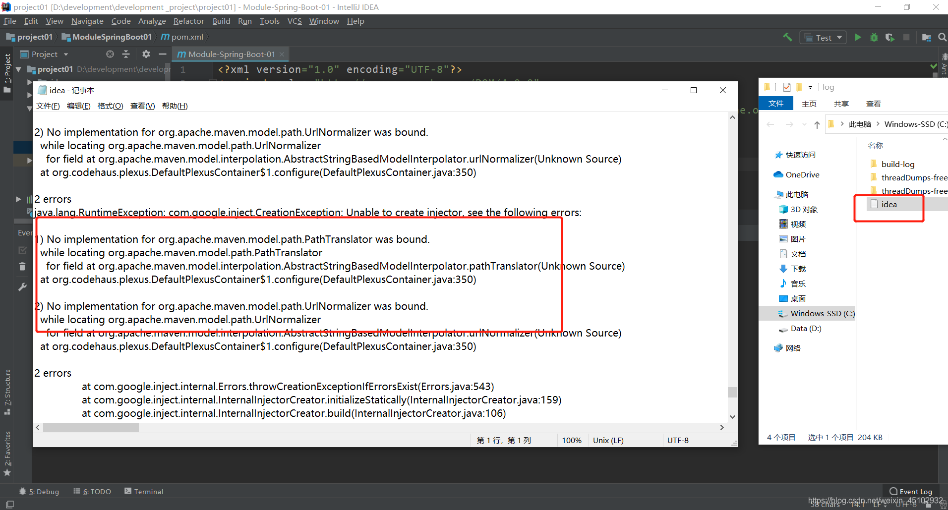Open Project Structure icon in toolbar

926,37
